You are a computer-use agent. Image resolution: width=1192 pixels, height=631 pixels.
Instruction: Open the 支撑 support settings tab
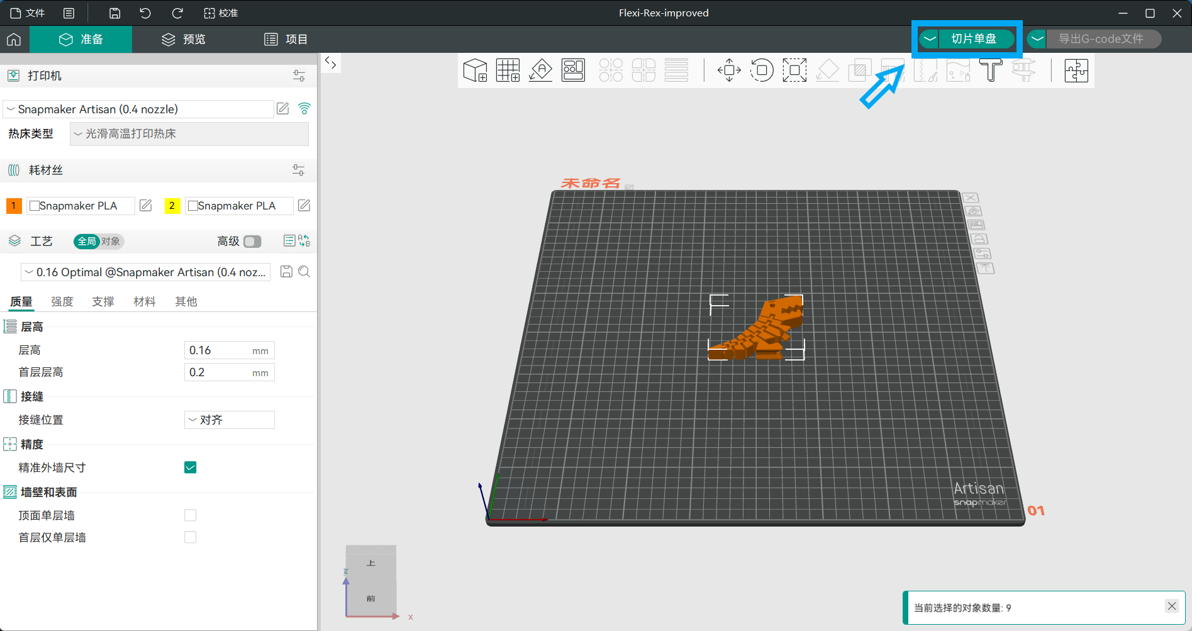click(103, 302)
